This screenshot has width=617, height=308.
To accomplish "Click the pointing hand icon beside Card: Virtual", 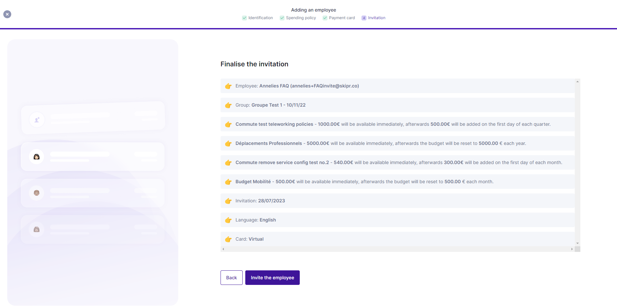I will [x=228, y=239].
